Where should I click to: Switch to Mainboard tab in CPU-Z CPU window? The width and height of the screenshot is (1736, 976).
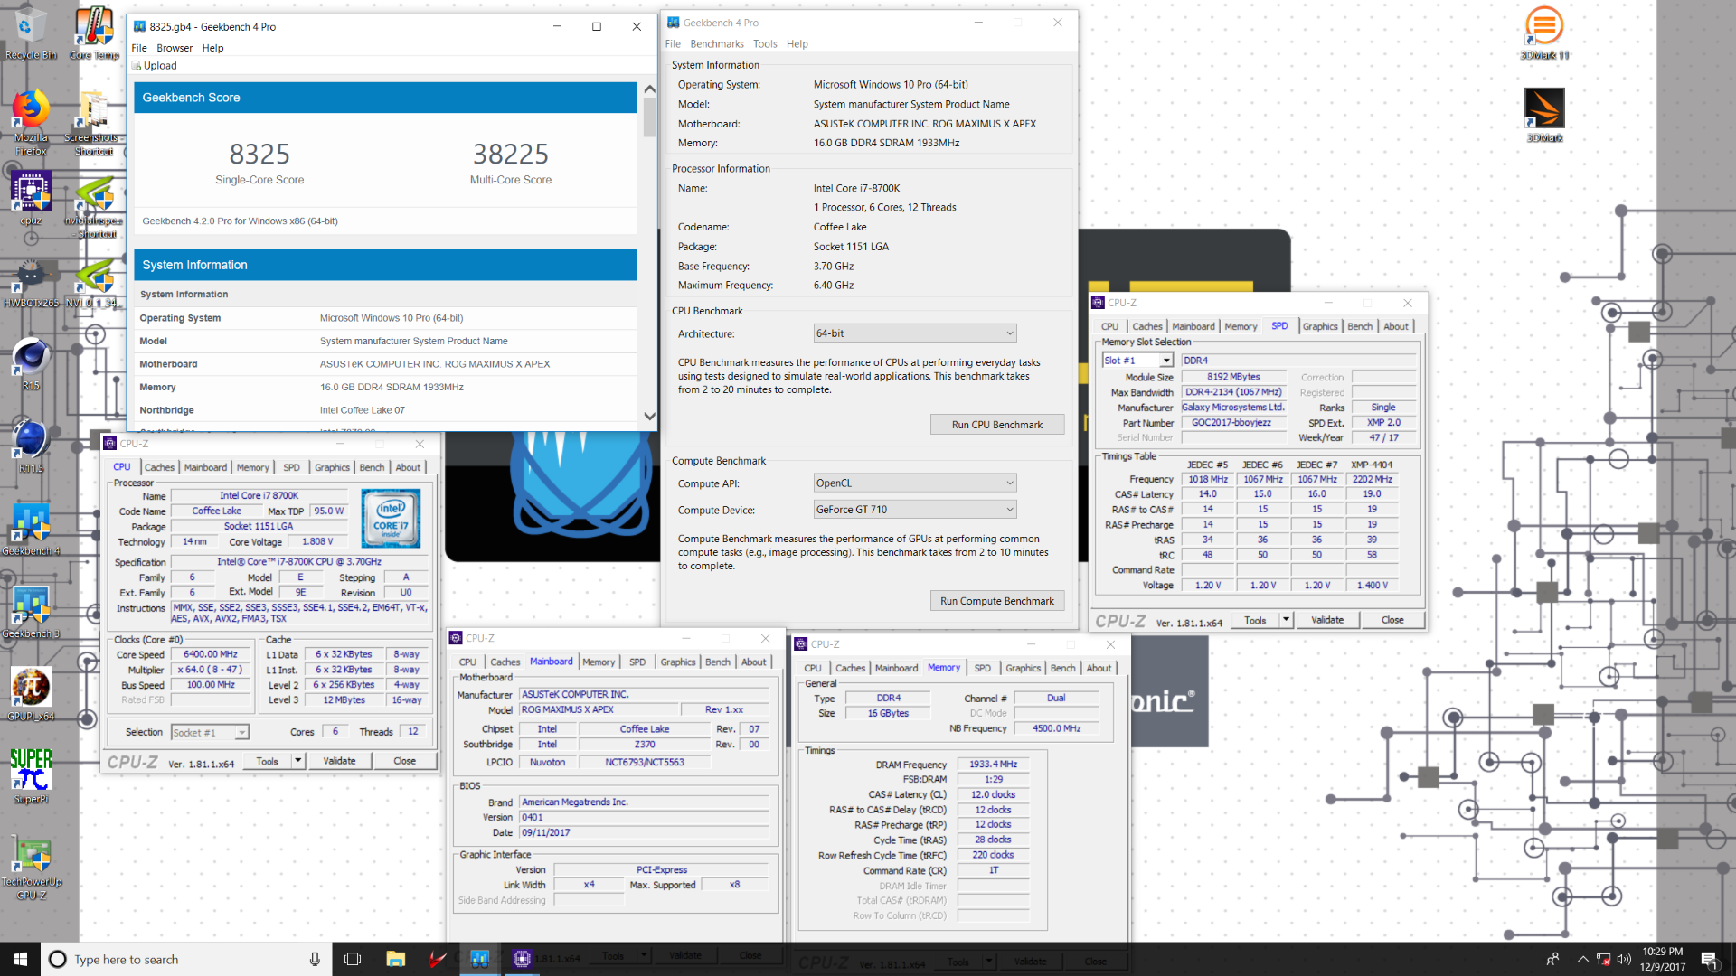(205, 467)
